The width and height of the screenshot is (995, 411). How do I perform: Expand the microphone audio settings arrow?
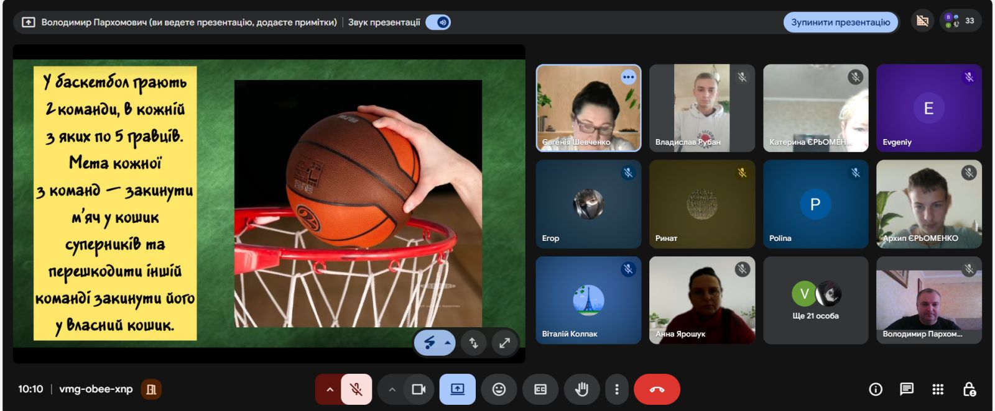point(330,389)
